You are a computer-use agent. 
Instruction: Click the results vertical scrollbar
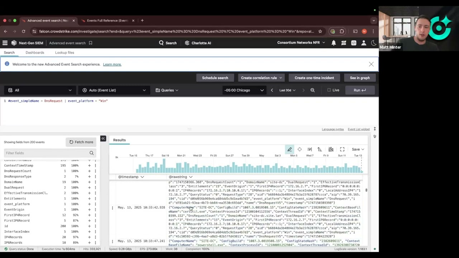pyautogui.click(x=366, y=190)
